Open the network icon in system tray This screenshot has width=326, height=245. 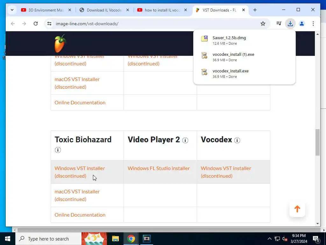coord(277,239)
